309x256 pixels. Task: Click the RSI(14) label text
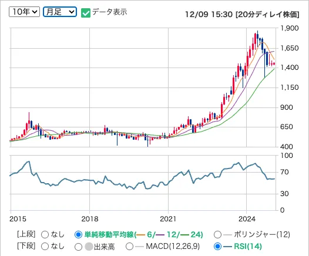tap(248, 247)
